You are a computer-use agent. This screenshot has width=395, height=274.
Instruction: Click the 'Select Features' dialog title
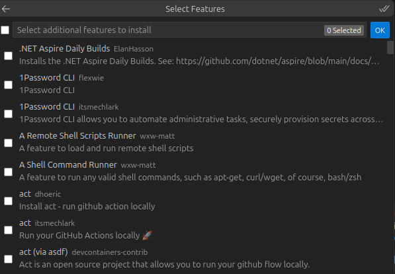tap(195, 9)
